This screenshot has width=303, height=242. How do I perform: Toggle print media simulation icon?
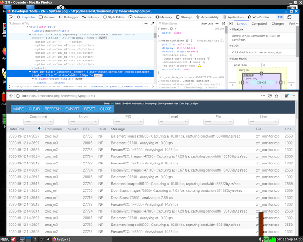point(223,23)
